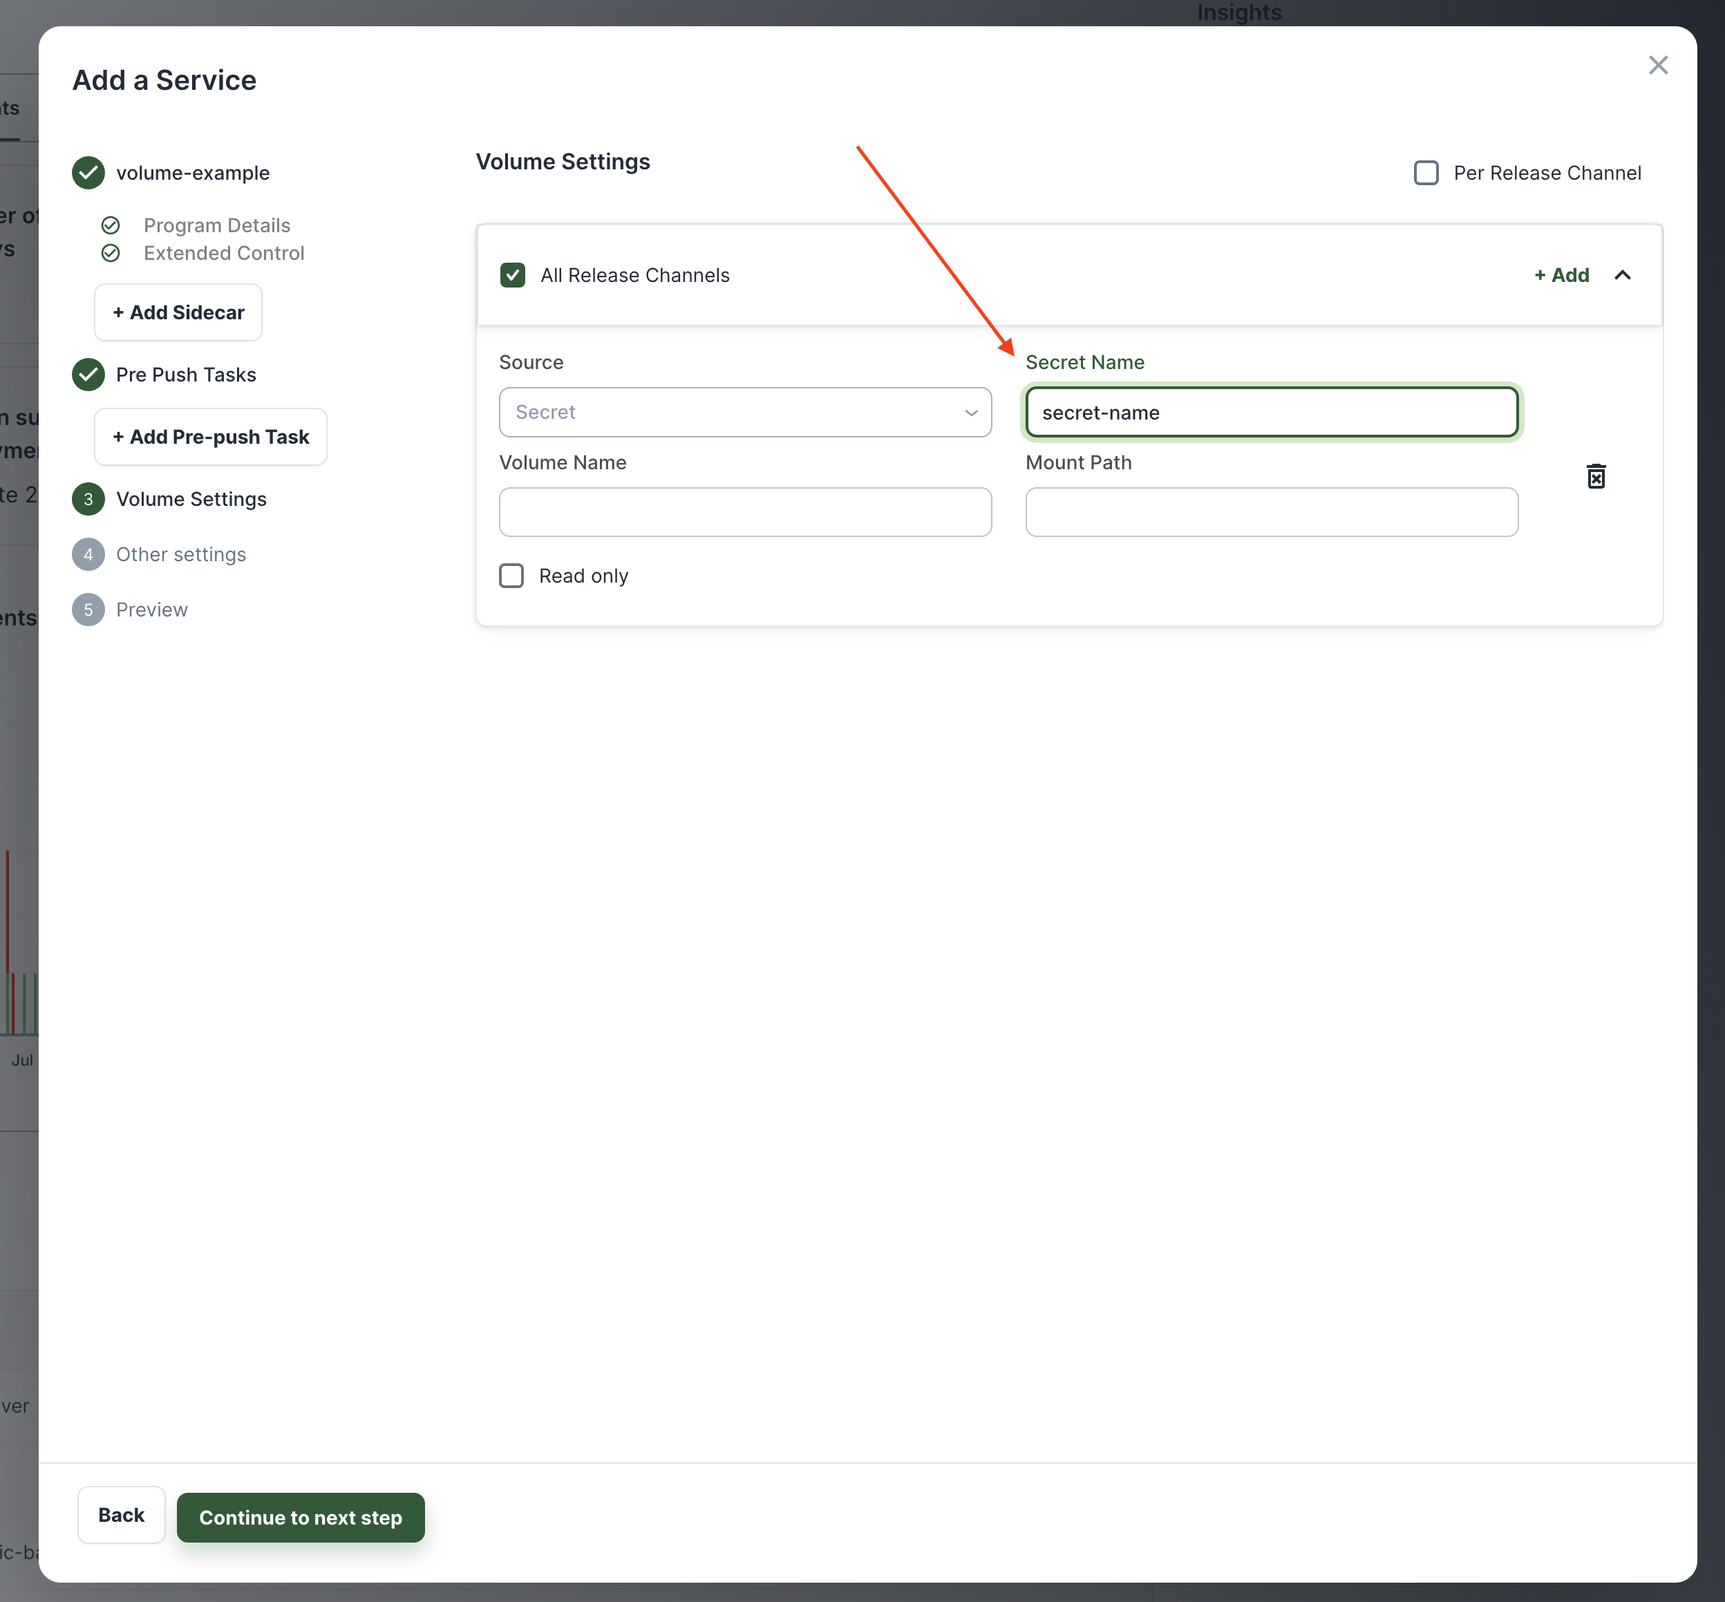Go to Other settings step
This screenshot has height=1602, width=1725.
(180, 555)
